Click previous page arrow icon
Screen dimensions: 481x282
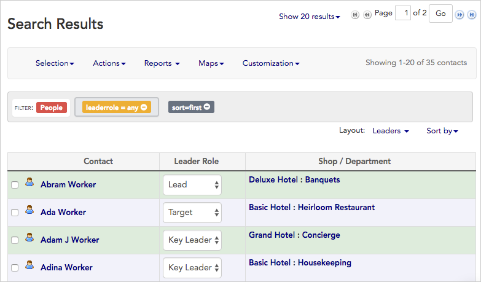tap(367, 15)
